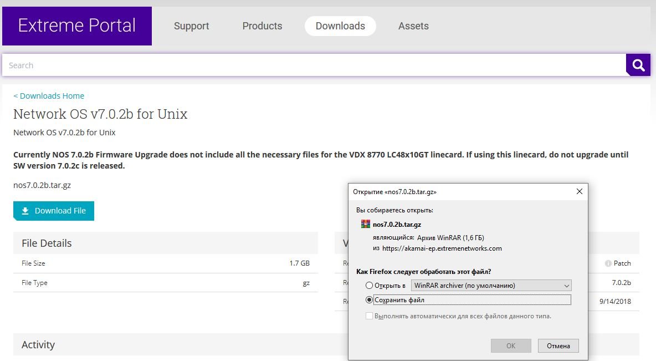The image size is (656, 361).
Task: Go to the Assets tab
Action: [413, 26]
